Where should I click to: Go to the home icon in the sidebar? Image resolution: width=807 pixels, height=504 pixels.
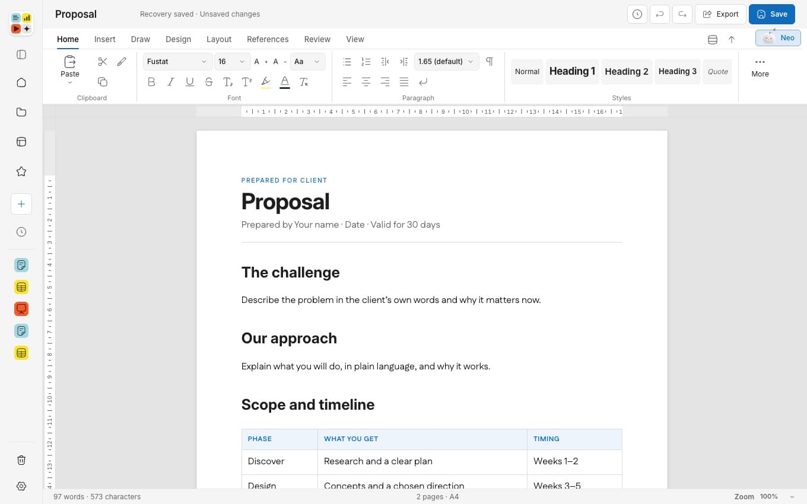point(21,82)
